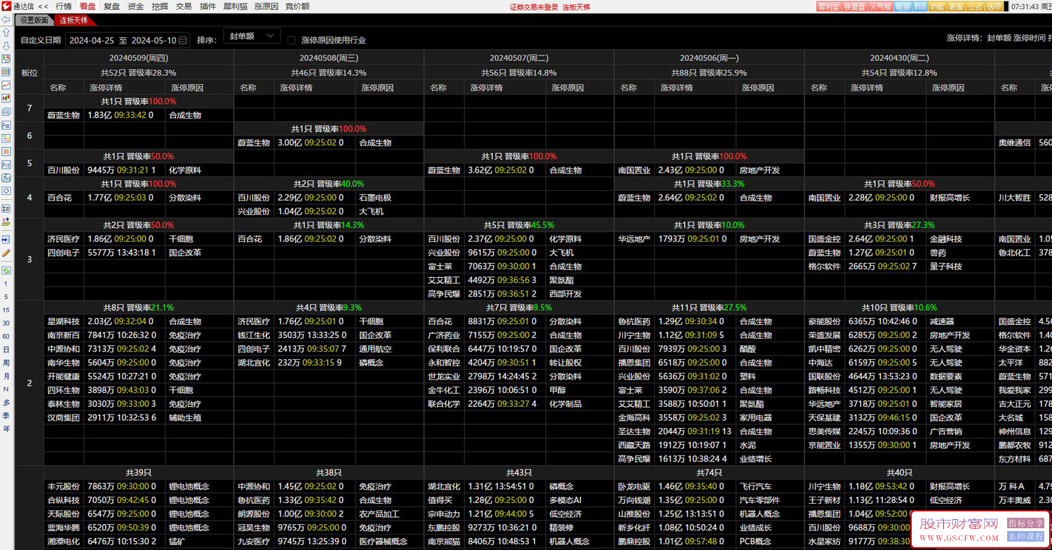Expand the 封单额 sort dropdown
The height and width of the screenshot is (550, 1052).
tap(252, 36)
